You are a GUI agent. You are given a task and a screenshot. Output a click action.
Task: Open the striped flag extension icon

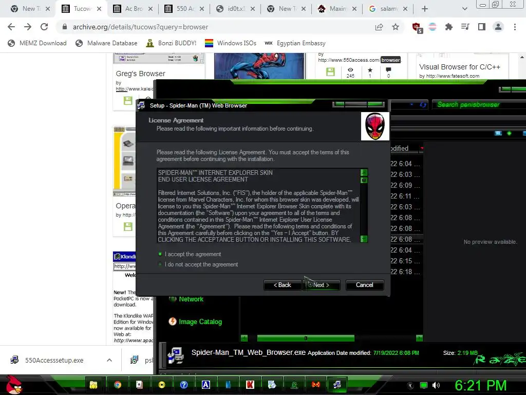click(x=433, y=27)
